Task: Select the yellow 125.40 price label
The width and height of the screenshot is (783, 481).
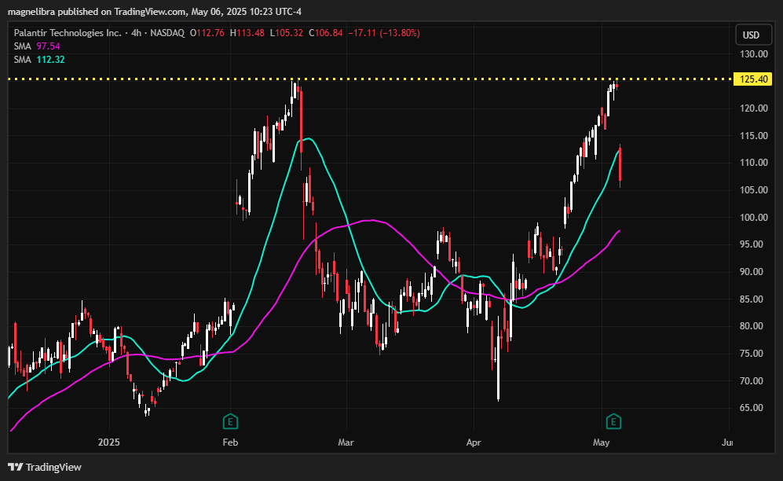Action: coord(752,79)
